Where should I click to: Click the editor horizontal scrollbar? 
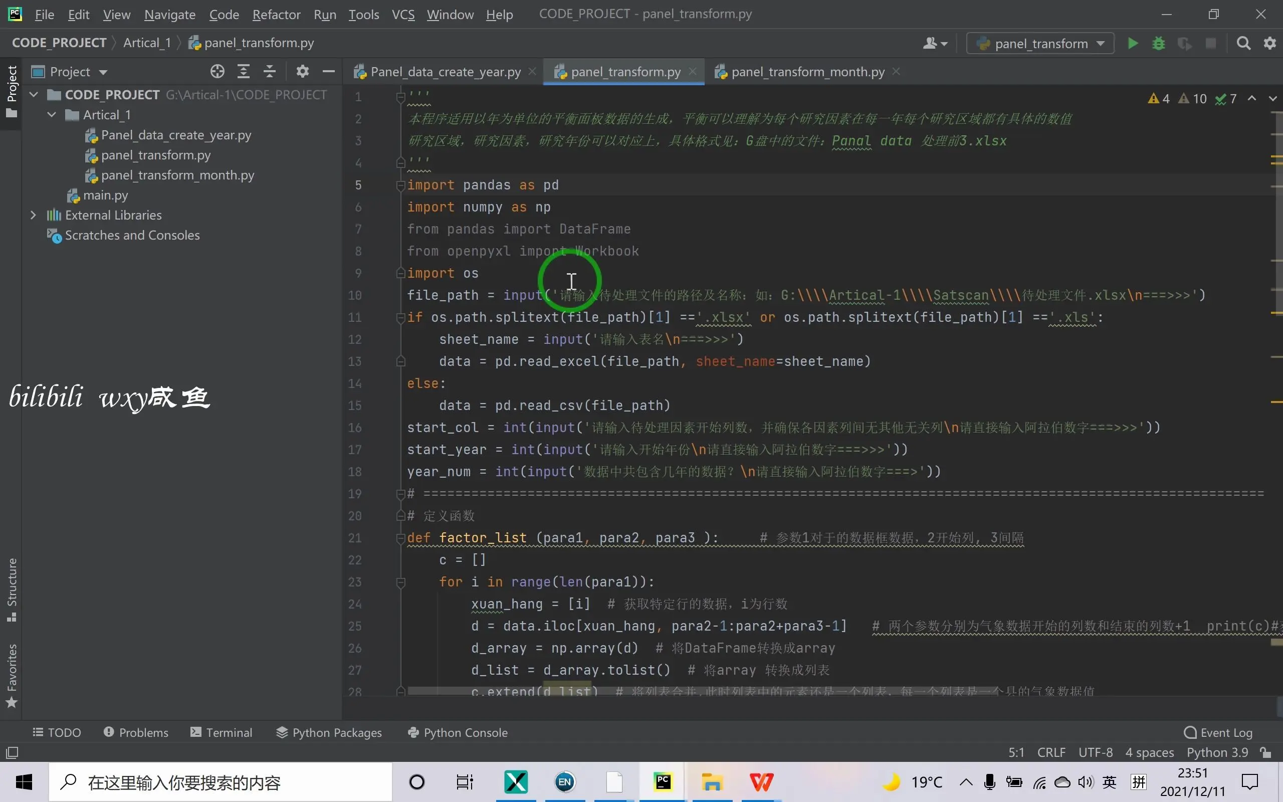point(703,691)
